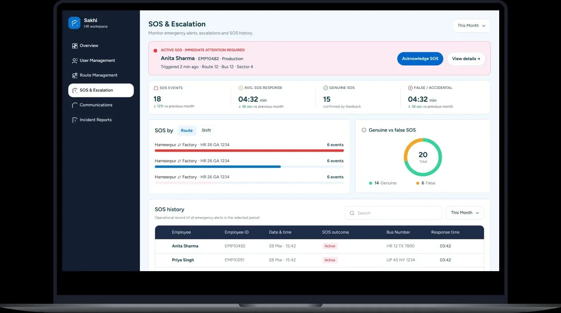Click the Date & time column header
This screenshot has height=313, width=561.
point(280,232)
